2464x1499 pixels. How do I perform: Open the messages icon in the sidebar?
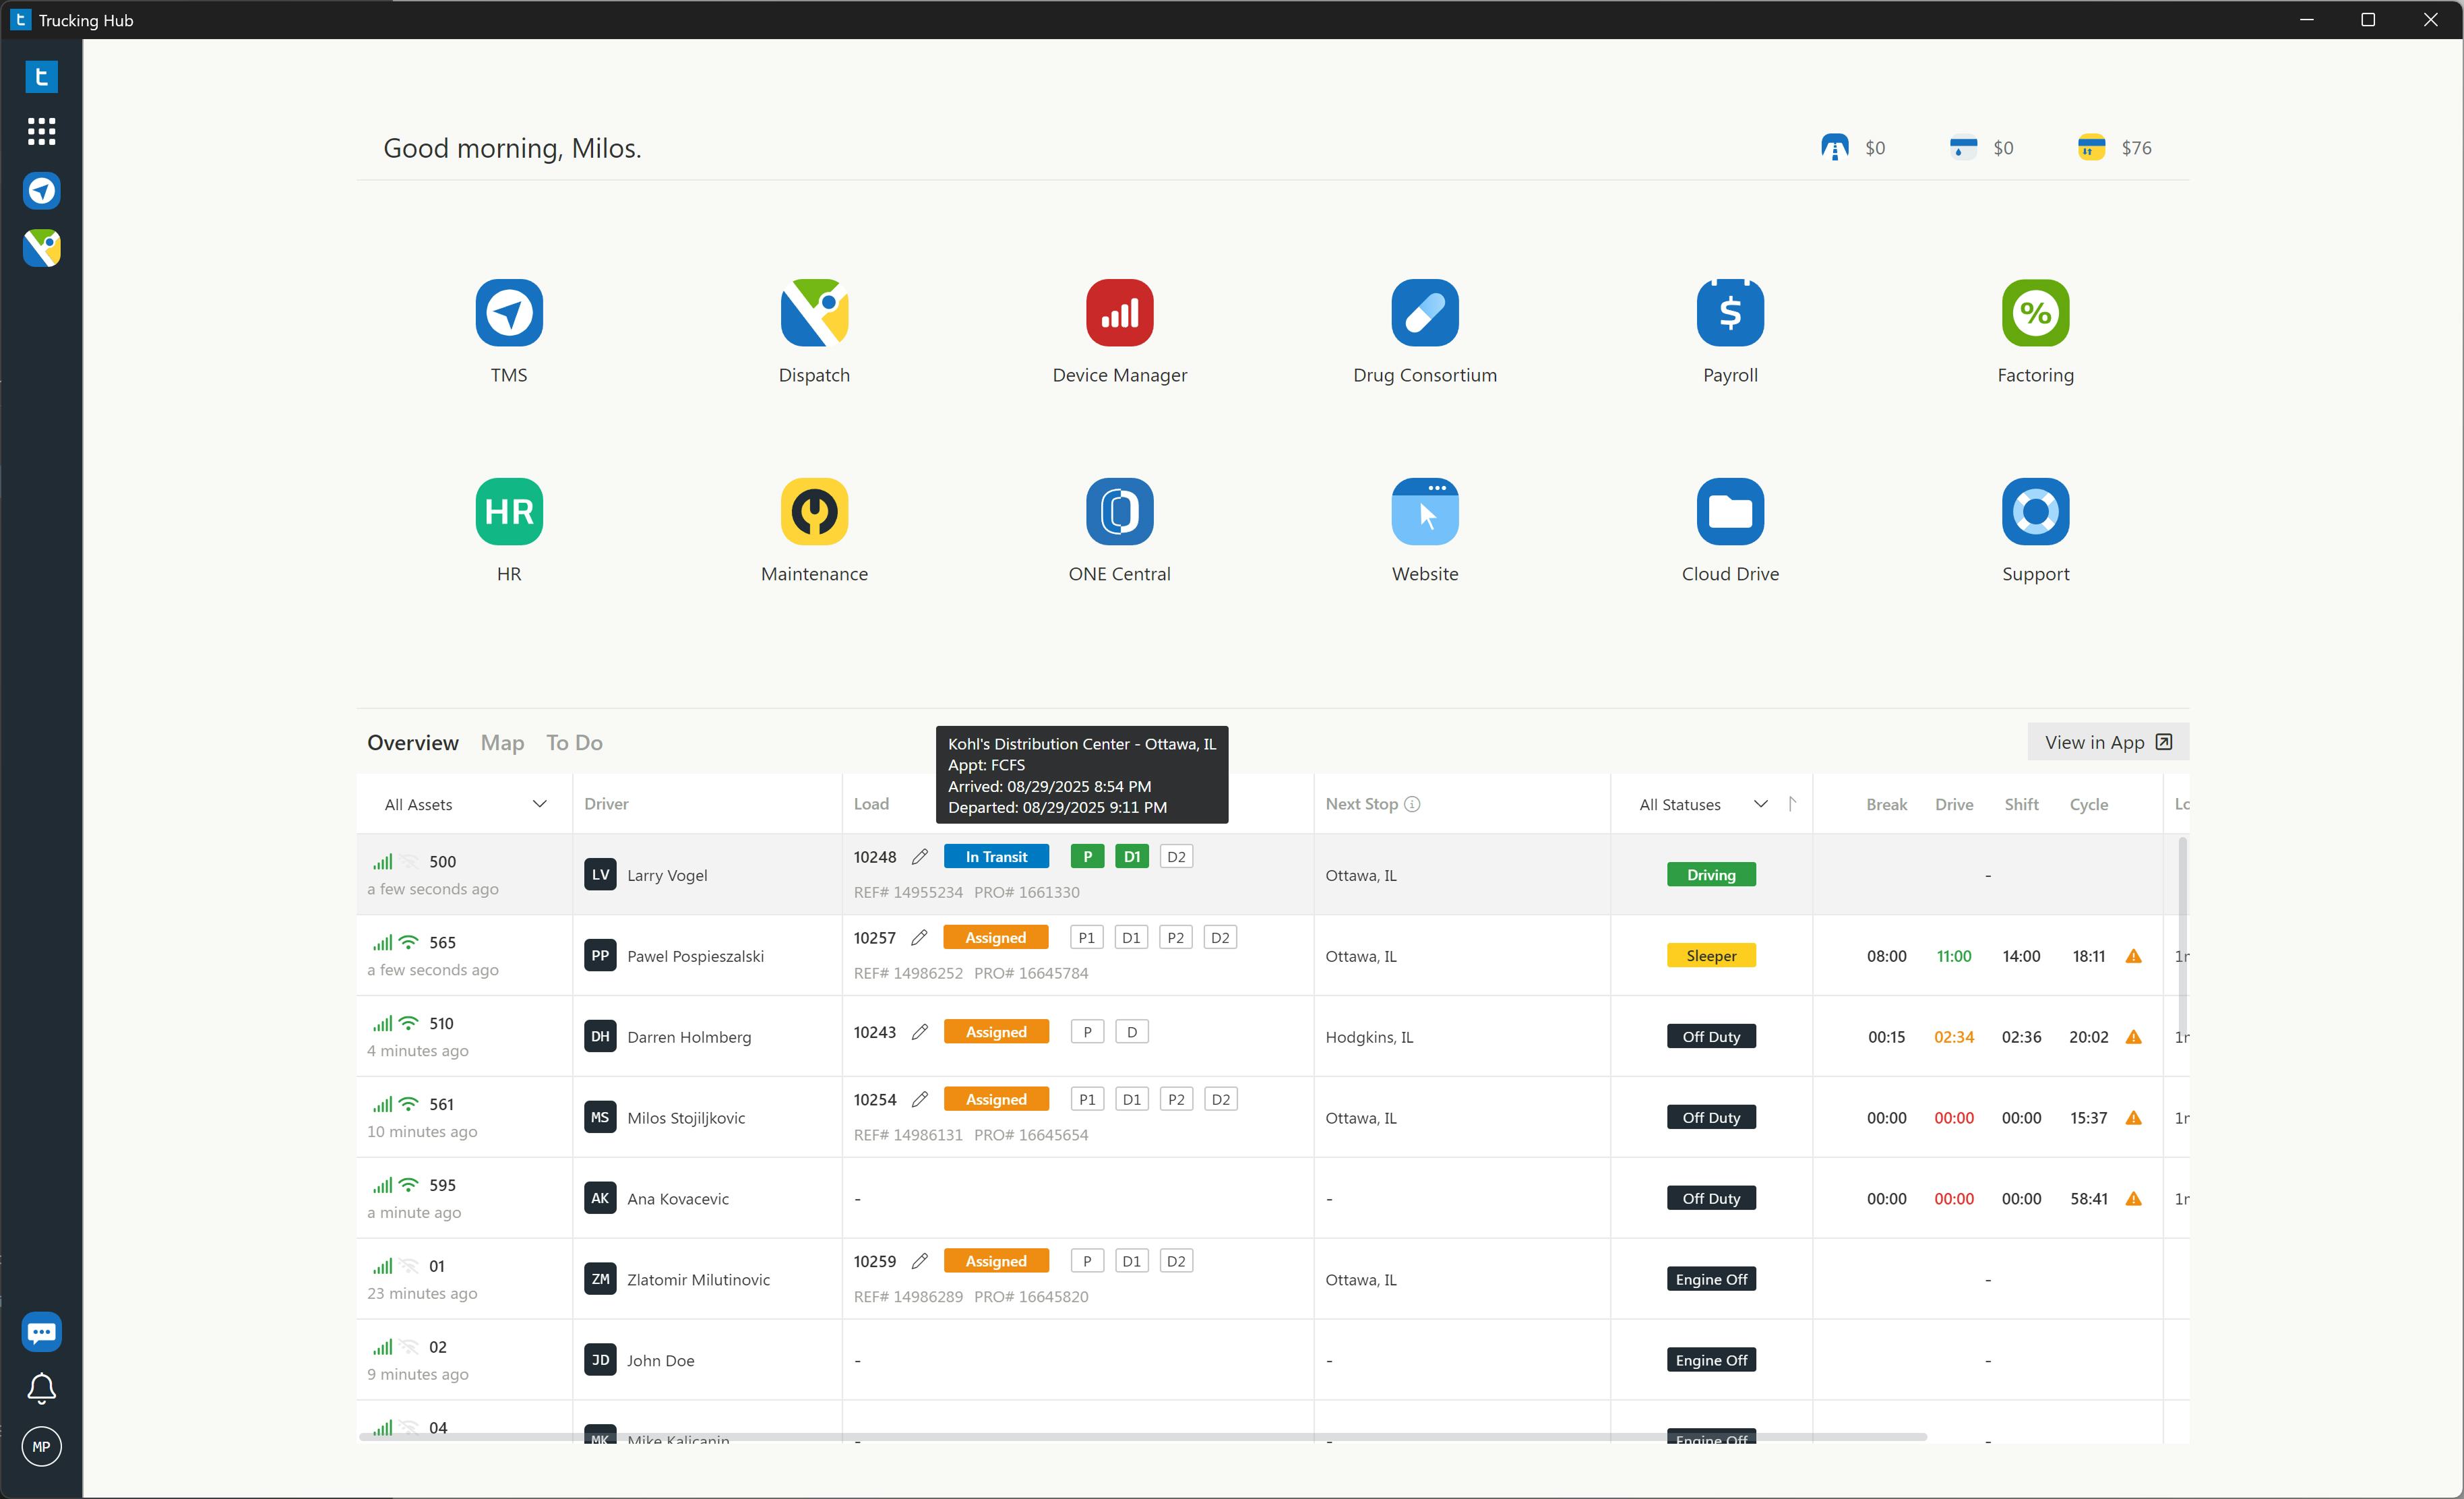point(41,1331)
